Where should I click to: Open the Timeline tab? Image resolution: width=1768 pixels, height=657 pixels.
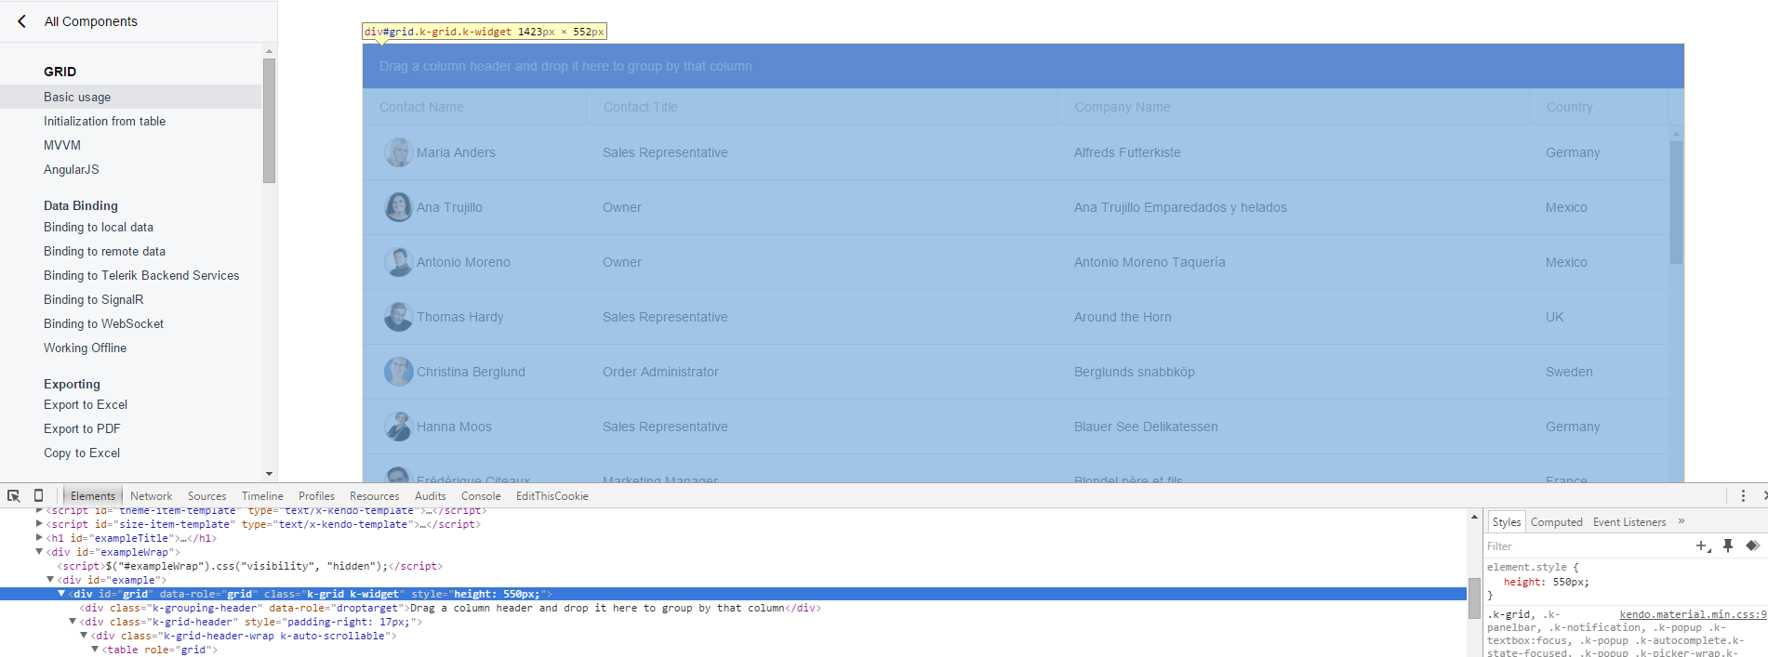tap(262, 496)
